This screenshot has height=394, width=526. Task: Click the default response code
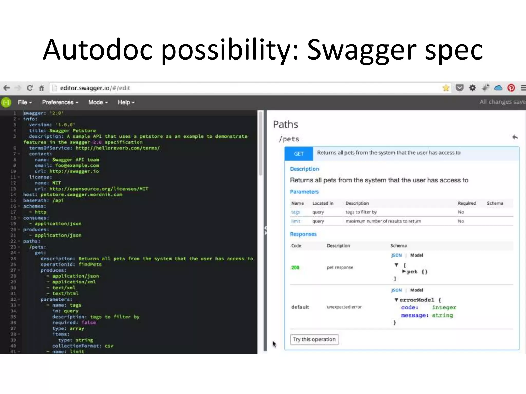pos(300,307)
